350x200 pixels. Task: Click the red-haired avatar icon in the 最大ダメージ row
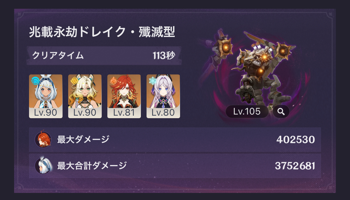43,140
